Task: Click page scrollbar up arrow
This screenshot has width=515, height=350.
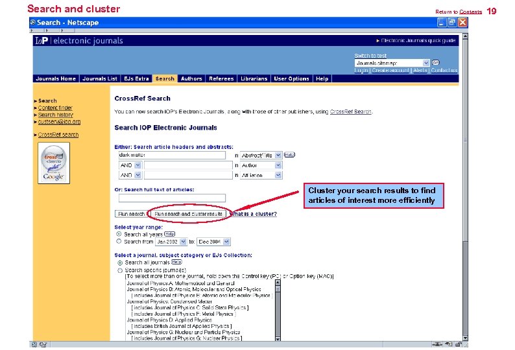Action: pyautogui.click(x=465, y=36)
